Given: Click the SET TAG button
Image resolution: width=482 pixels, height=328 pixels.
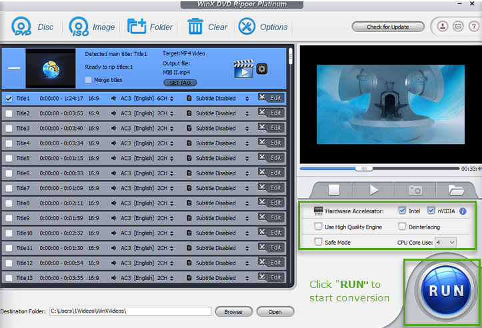Looking at the screenshot, I should tap(180, 83).
